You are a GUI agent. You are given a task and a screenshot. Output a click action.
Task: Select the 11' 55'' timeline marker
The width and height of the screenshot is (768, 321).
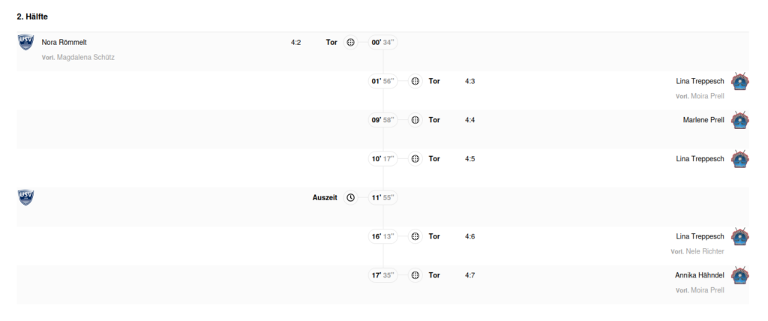pyautogui.click(x=383, y=197)
